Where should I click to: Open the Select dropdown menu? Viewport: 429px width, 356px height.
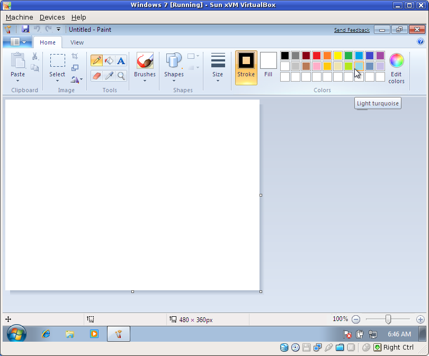(57, 81)
